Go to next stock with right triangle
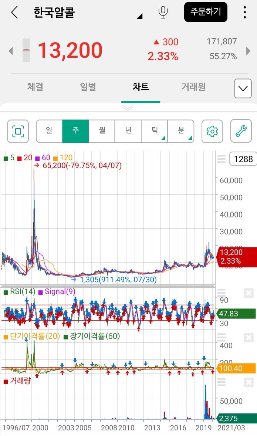The height and width of the screenshot is (436, 257). pos(248,51)
